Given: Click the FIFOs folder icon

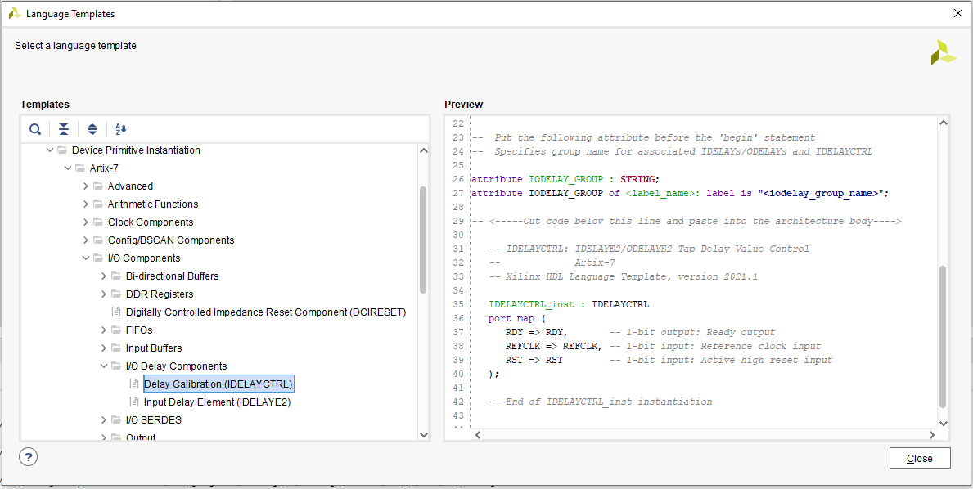Looking at the screenshot, I should coord(116,330).
